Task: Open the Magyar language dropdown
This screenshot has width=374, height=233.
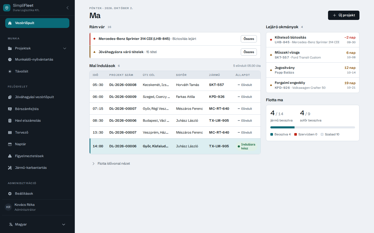Action: point(37,224)
